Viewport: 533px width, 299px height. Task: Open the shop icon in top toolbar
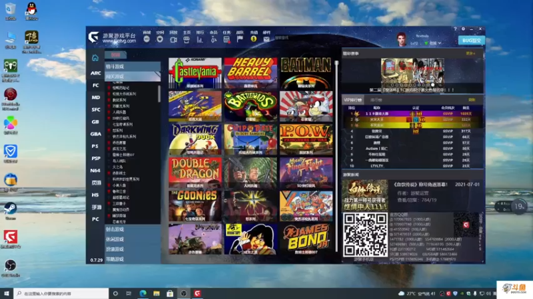[147, 39]
